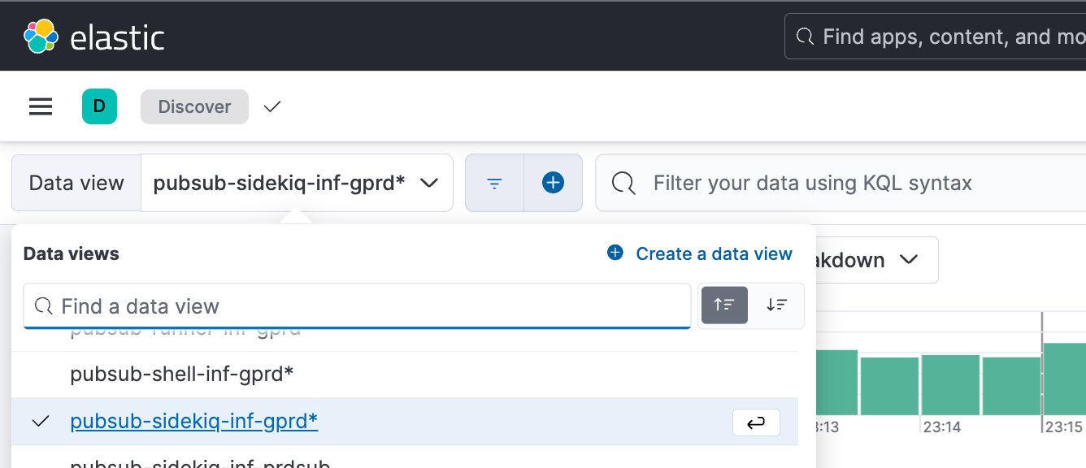Click the magnifier icon in the KQL filter bar
The width and height of the screenshot is (1086, 468).
click(623, 183)
